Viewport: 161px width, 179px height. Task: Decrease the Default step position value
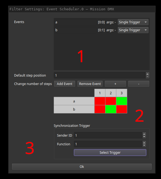click(x=147, y=77)
